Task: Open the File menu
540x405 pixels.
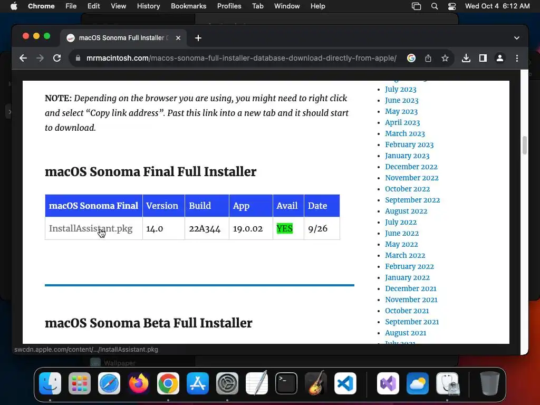Action: point(71,6)
